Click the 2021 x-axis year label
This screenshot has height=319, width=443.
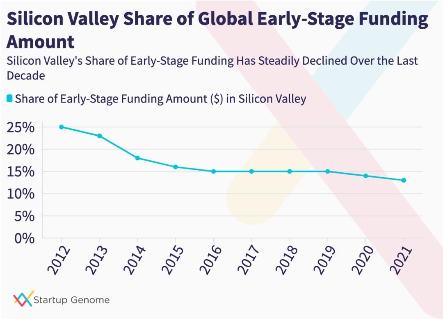400,260
